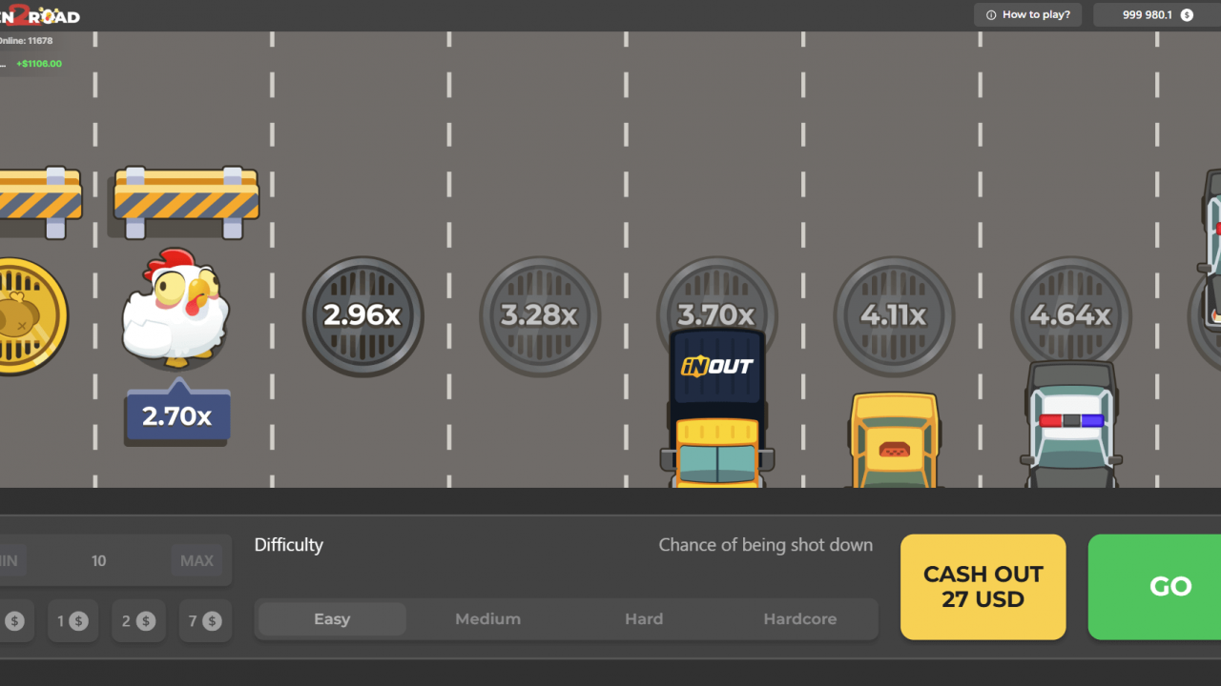This screenshot has height=686, width=1221.
Task: Switch to Hardcore difficulty
Action: coord(799,618)
